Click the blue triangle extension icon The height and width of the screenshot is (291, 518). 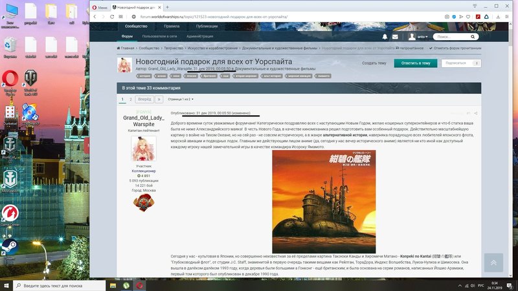pos(486,17)
